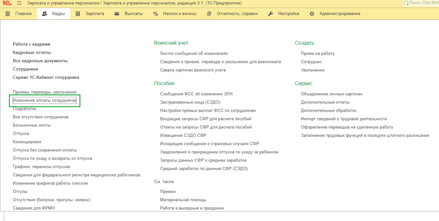Open Сведения для федерального регистра медицинских работников
Screen dimensions: 439x221
pyautogui.click(x=76, y=175)
